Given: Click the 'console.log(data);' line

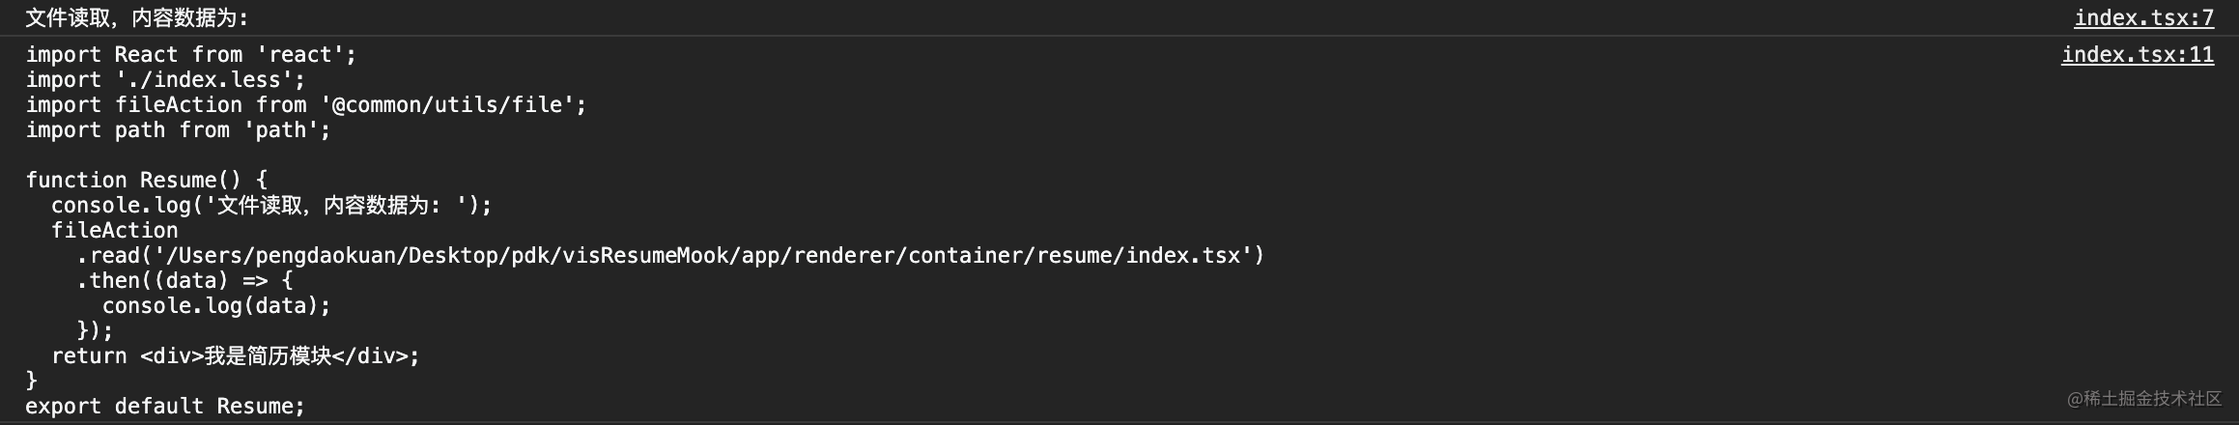Looking at the screenshot, I should pos(215,306).
